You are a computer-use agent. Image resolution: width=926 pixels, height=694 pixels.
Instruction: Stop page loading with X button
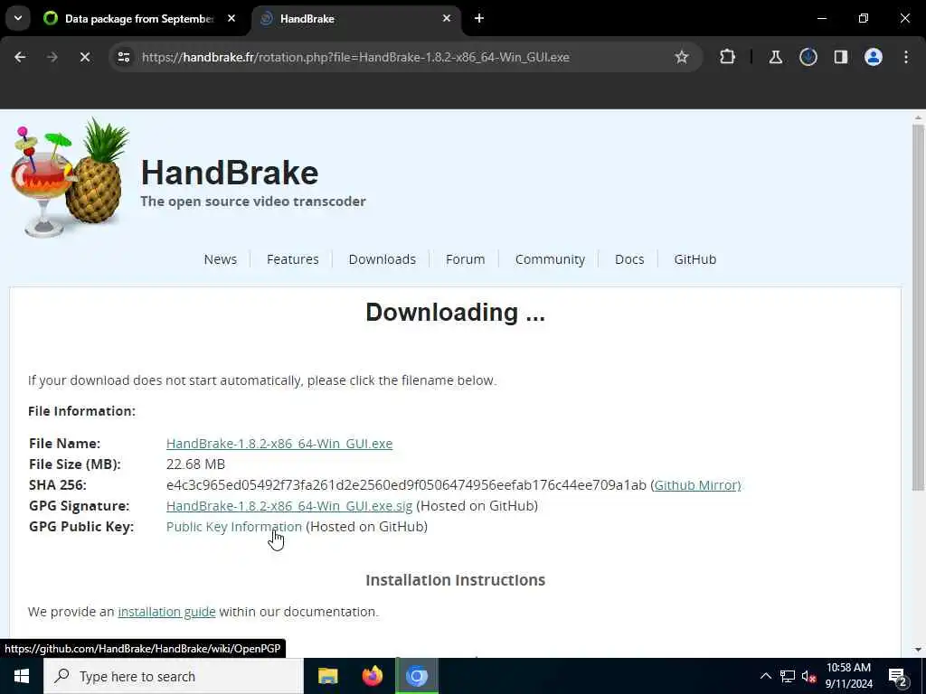[84, 57]
